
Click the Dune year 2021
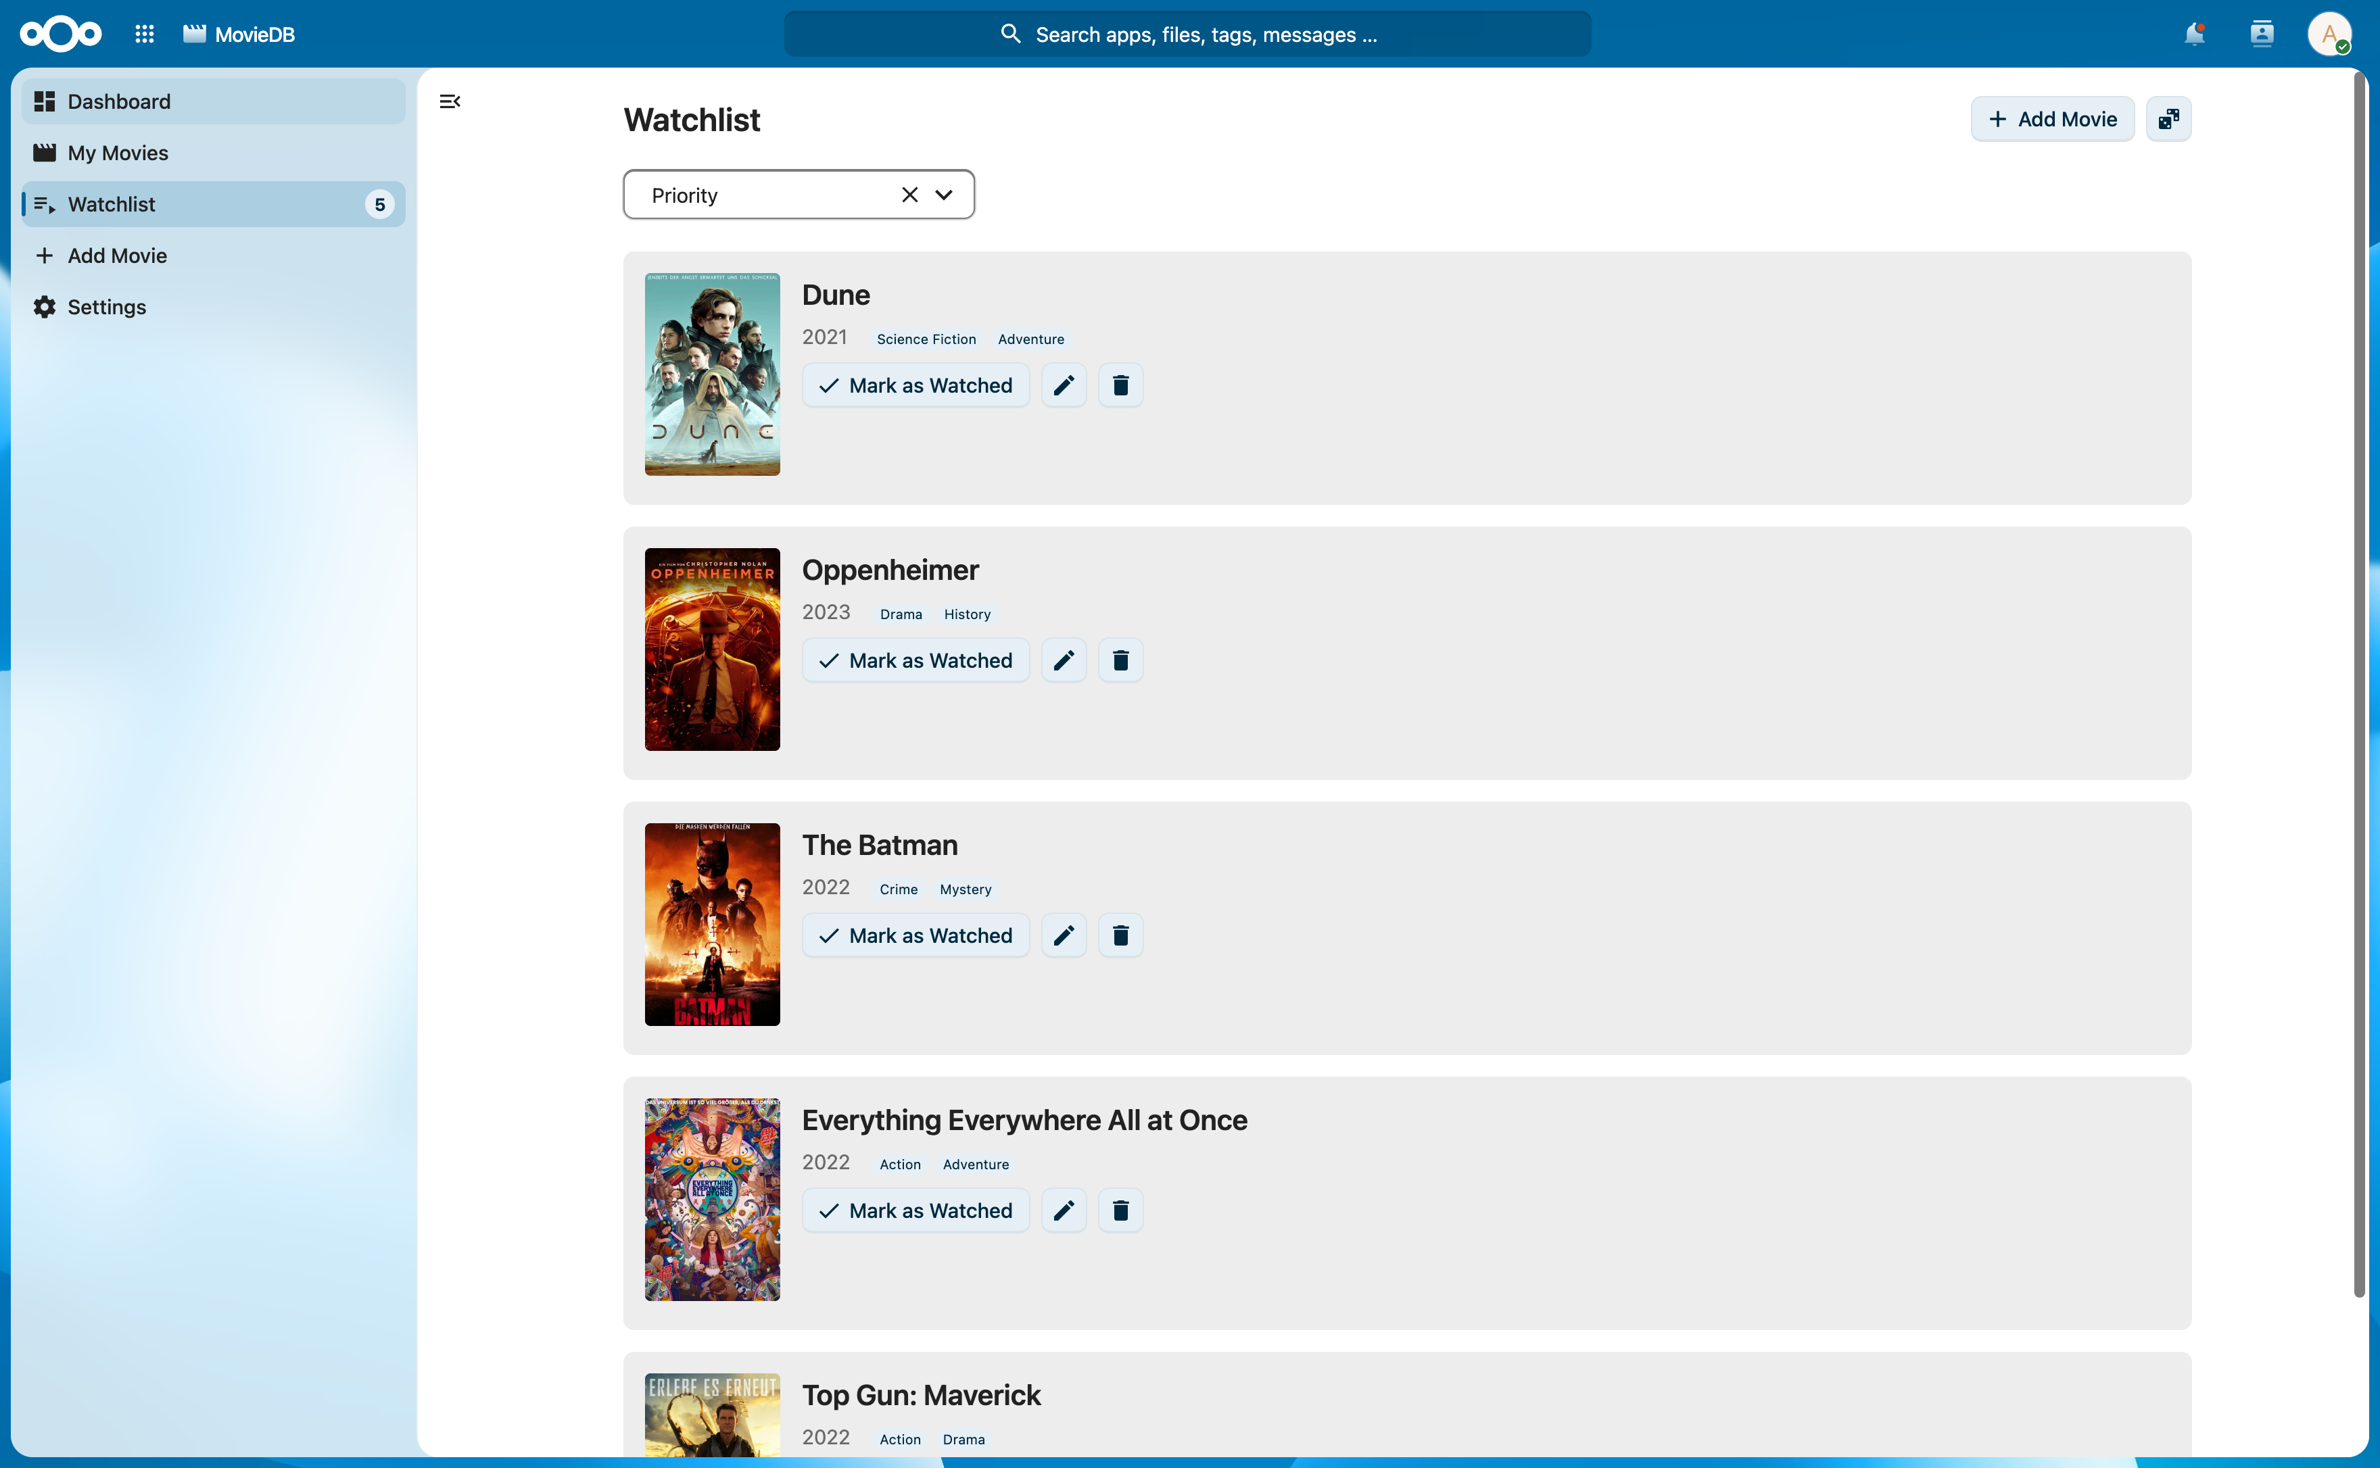pyautogui.click(x=824, y=337)
